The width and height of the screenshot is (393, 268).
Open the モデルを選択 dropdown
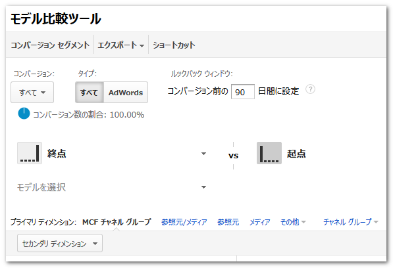[111, 187]
